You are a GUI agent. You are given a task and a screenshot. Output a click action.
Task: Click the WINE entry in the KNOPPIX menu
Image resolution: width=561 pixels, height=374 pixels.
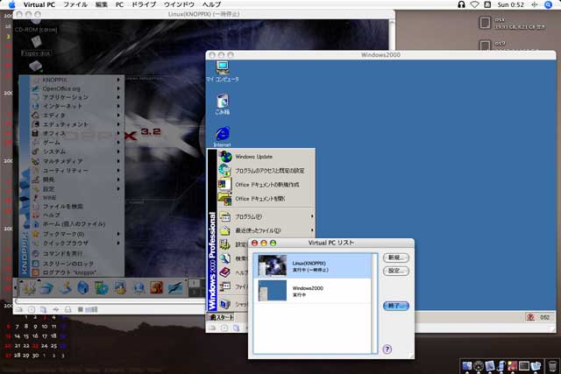tap(49, 198)
